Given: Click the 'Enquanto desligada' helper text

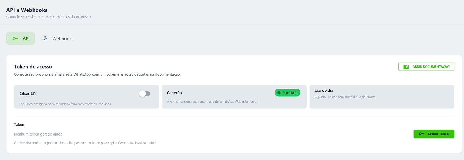Looking at the screenshot, I should 65,104.
